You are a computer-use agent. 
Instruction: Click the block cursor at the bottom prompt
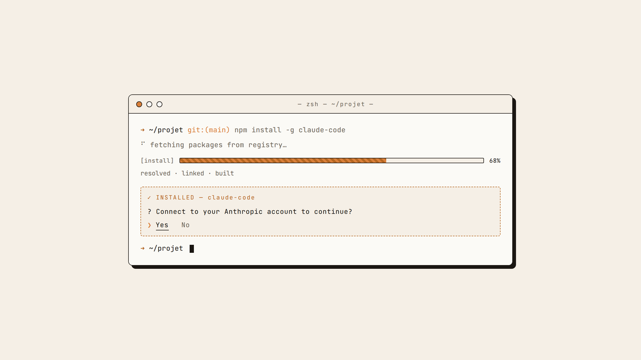192,249
